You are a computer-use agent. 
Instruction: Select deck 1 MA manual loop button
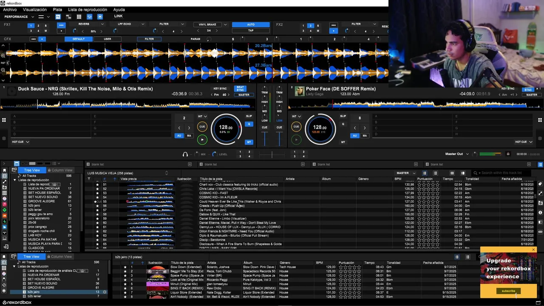[x=189, y=136]
